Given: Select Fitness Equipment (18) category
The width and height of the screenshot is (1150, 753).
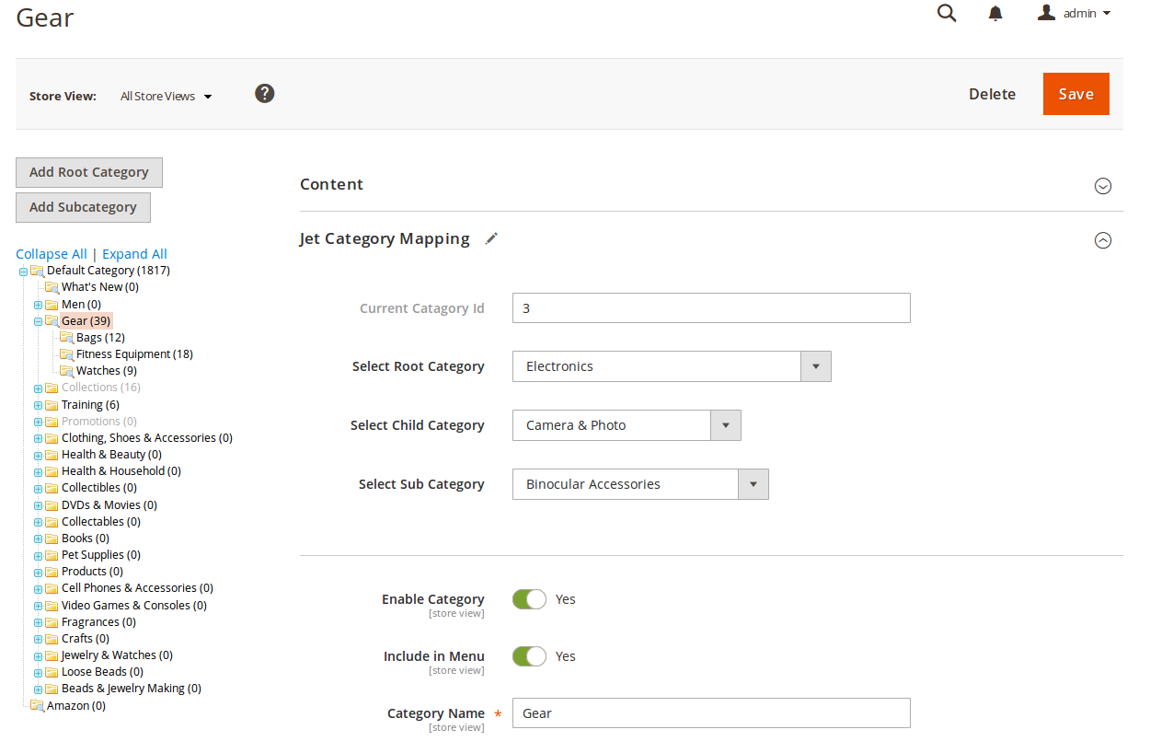Looking at the screenshot, I should point(134,354).
